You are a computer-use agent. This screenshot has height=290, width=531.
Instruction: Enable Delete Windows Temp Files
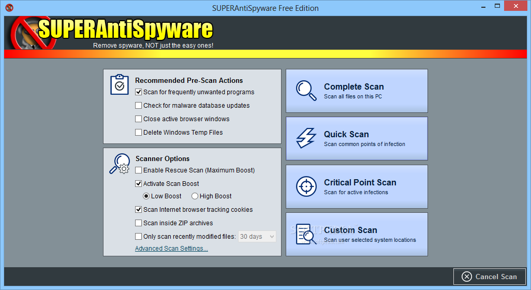tap(138, 133)
